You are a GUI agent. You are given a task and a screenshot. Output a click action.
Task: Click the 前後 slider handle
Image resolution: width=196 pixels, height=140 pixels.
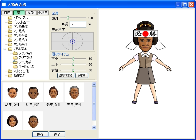[x=73, y=70]
